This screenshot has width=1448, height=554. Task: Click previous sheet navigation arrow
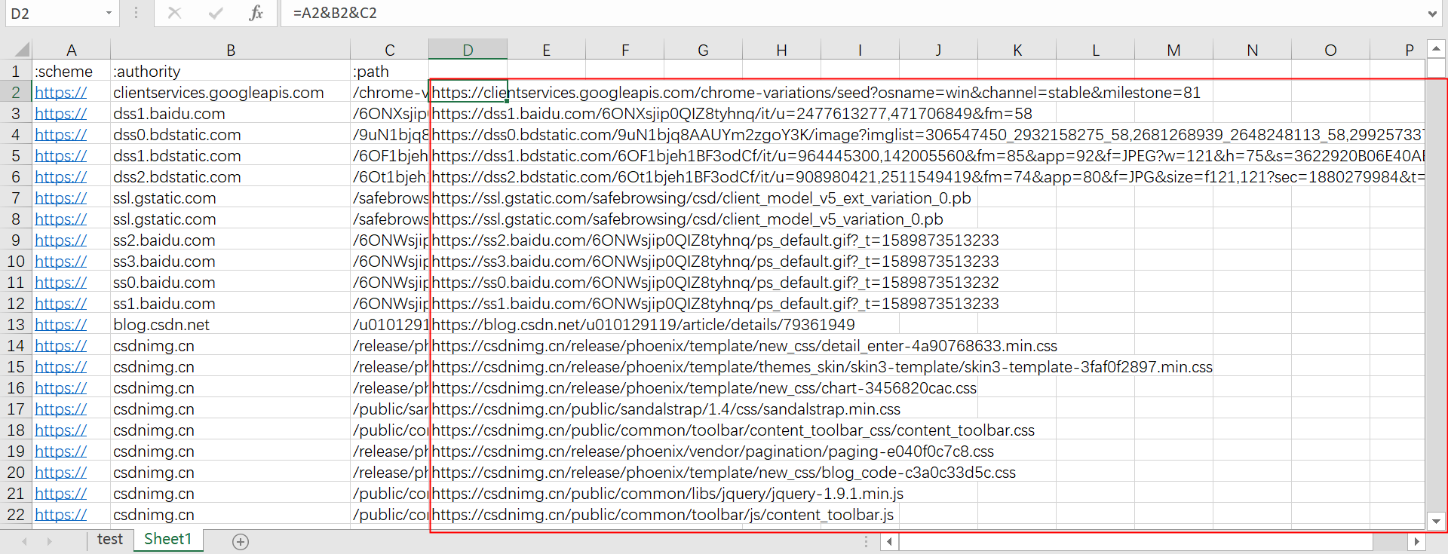click(25, 541)
